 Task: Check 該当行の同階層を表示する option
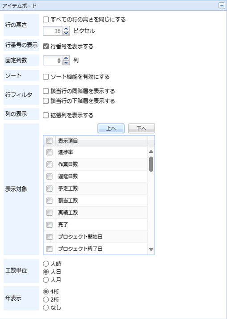(x=46, y=91)
